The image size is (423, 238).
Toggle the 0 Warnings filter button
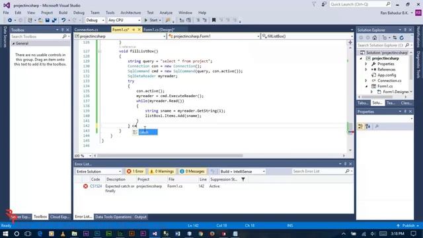[162, 171]
